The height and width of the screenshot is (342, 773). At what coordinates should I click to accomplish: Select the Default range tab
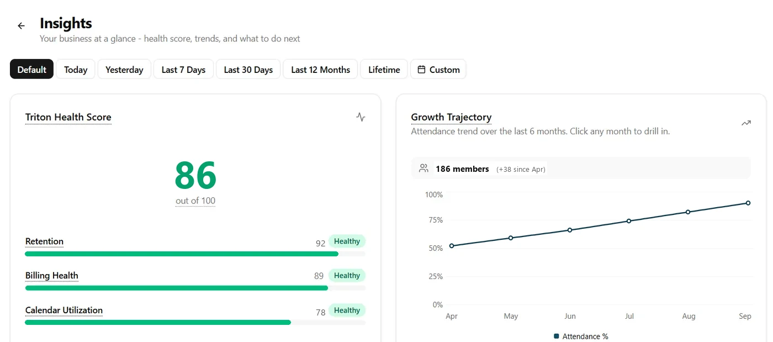32,70
